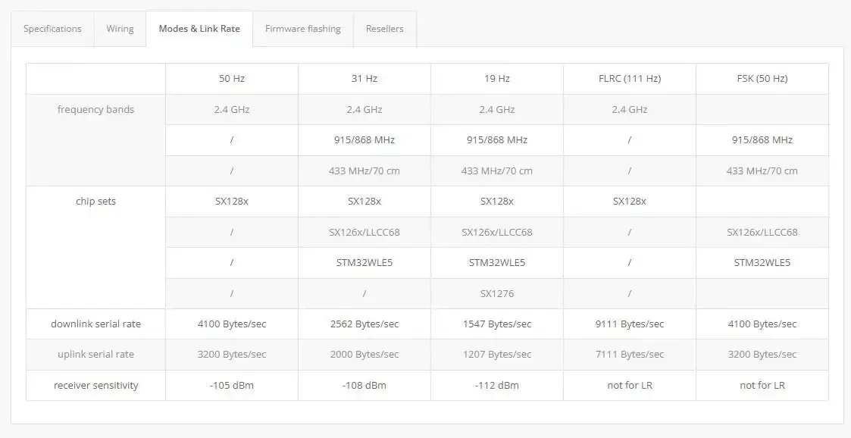Click the frequency bands row label
This screenshot has width=851, height=438.
pyautogui.click(x=96, y=110)
